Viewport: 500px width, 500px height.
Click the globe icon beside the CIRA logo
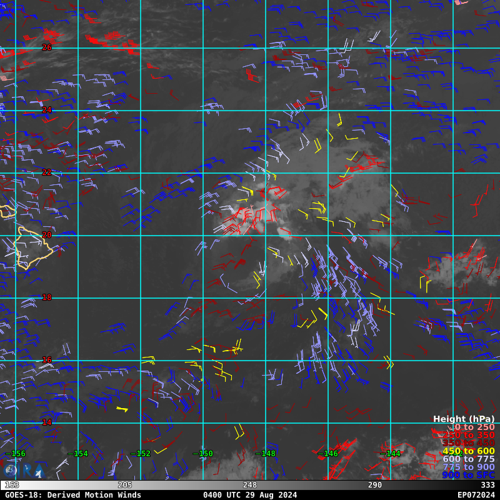[x=11, y=471]
